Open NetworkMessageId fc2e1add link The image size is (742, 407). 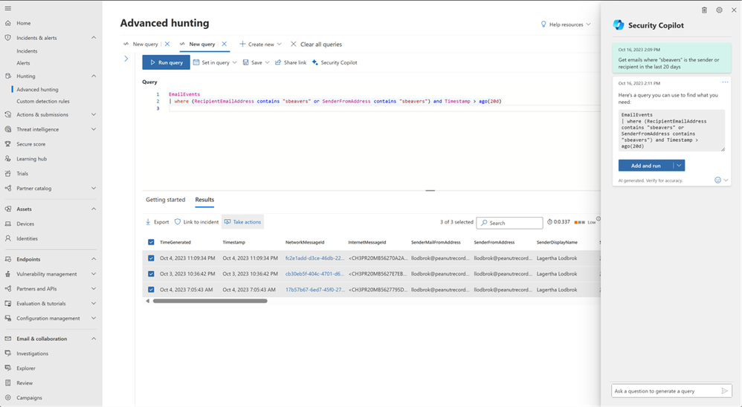click(x=314, y=258)
